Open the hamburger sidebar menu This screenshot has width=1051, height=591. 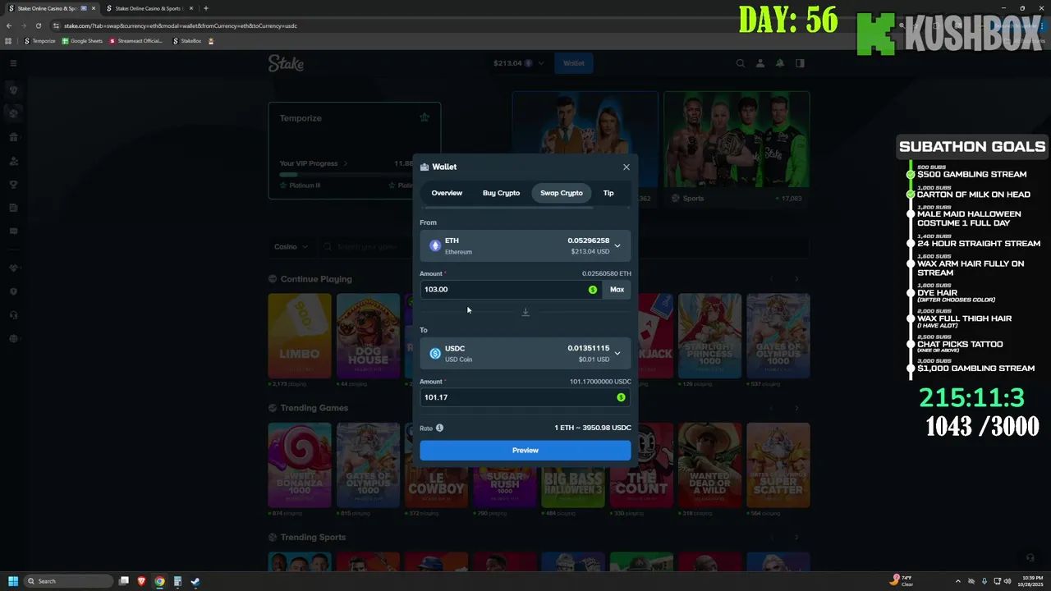(x=13, y=63)
